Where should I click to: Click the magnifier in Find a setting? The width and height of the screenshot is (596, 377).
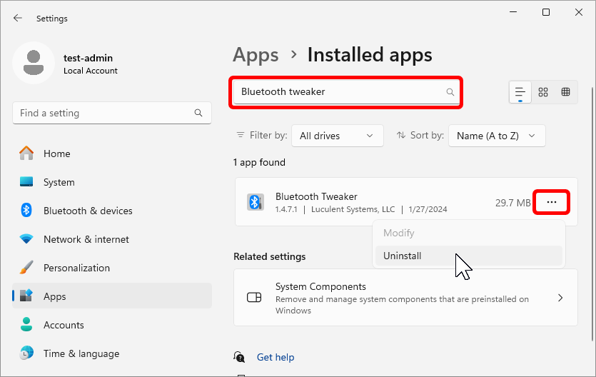[x=198, y=113]
